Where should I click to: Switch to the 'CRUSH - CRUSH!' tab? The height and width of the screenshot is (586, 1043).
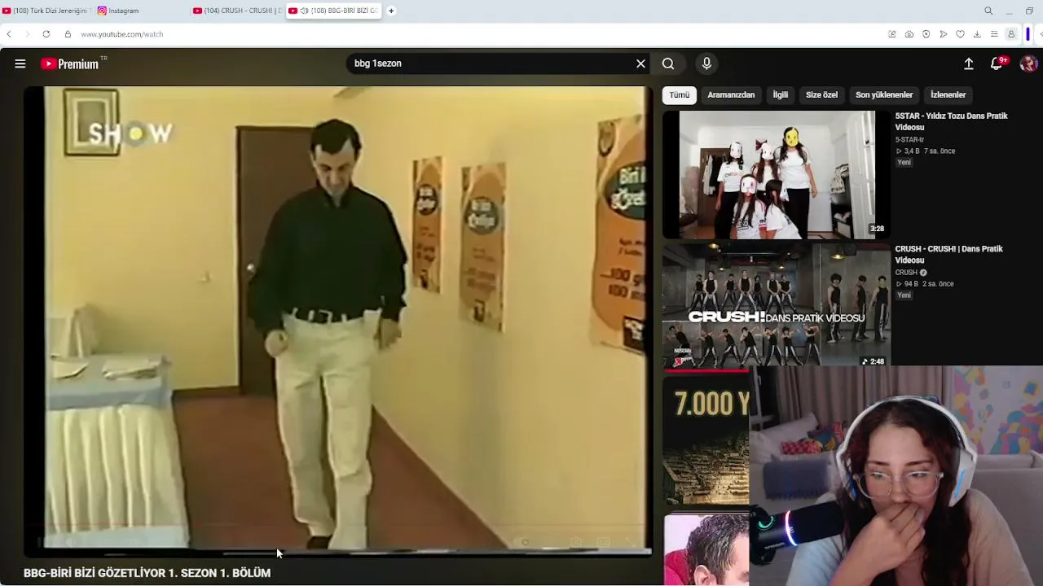[237, 11]
